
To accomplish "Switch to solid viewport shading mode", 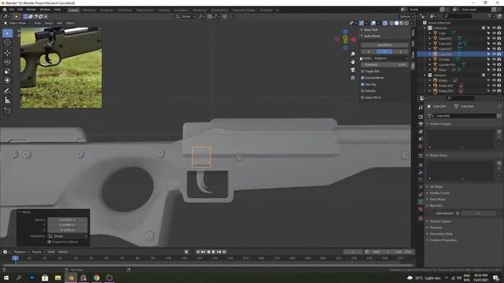I will 396,23.
